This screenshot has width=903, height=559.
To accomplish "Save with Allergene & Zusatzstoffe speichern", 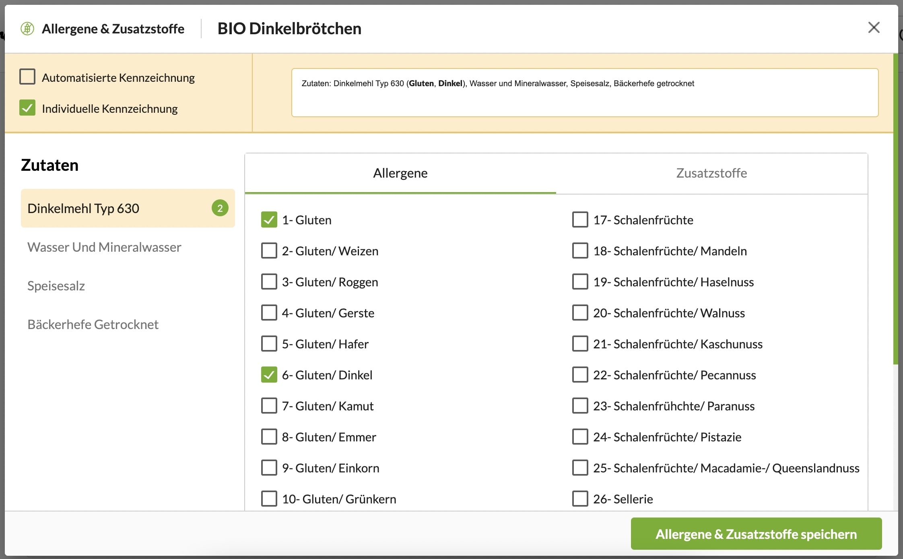I will (x=756, y=534).
